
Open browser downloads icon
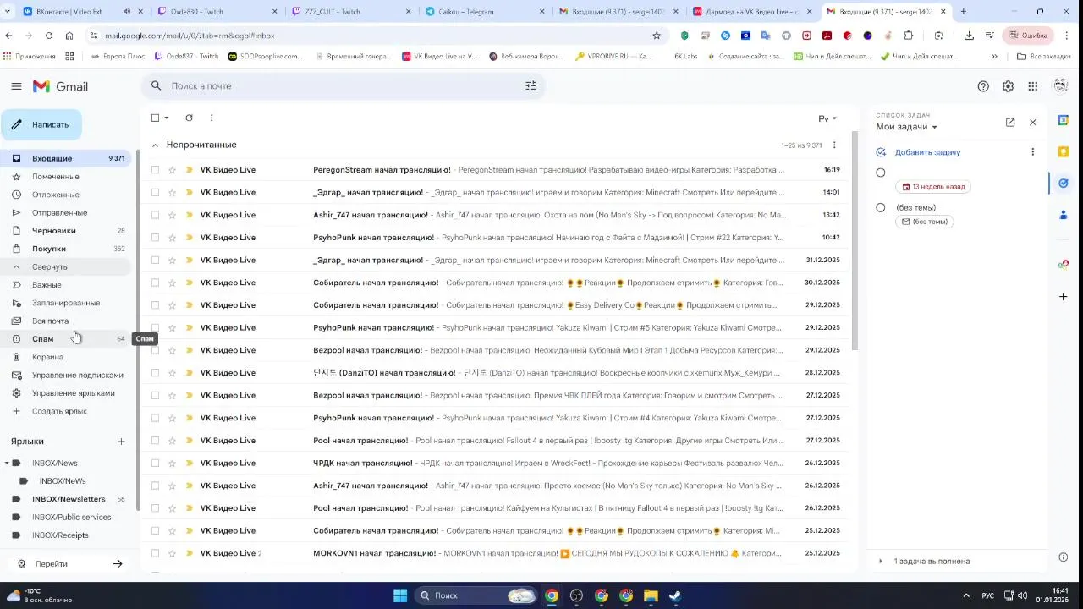(969, 36)
